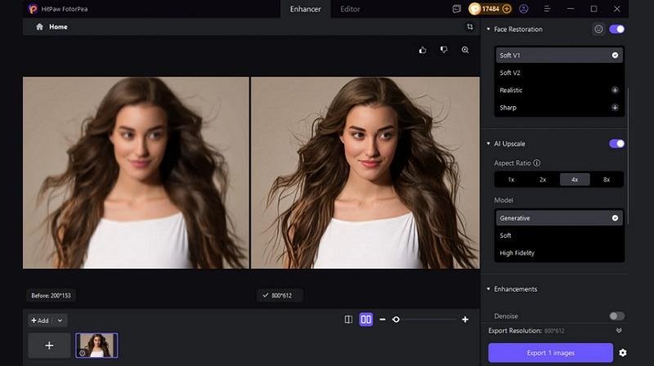Click the coin balance 17484
Image resolution: width=654 pixels, height=366 pixels.
(x=490, y=9)
